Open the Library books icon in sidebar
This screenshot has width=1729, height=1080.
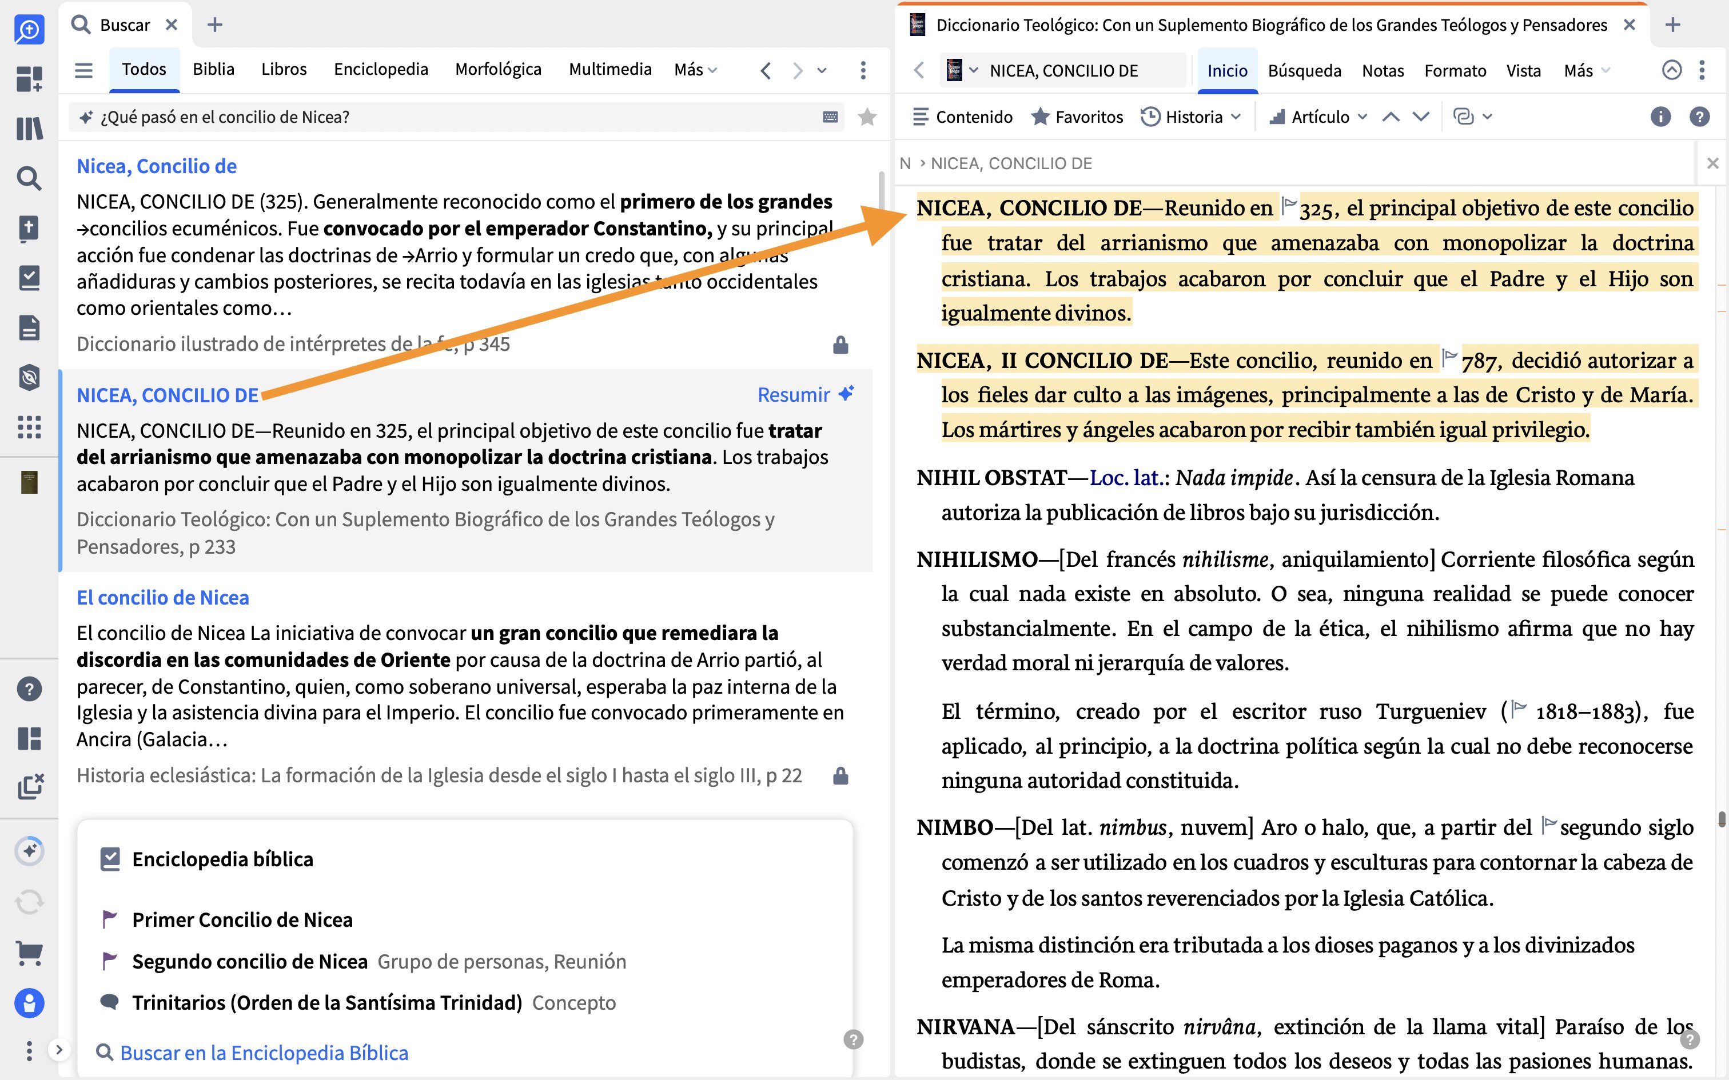pyautogui.click(x=29, y=129)
